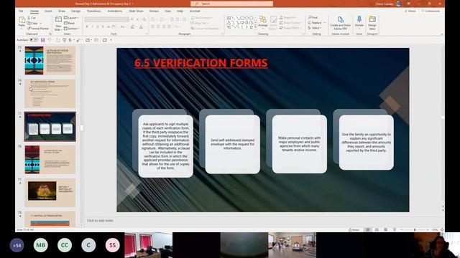Switch to the Animations tab

point(115,11)
